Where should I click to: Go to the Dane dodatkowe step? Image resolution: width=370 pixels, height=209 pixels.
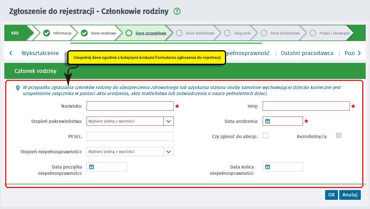click(200, 33)
